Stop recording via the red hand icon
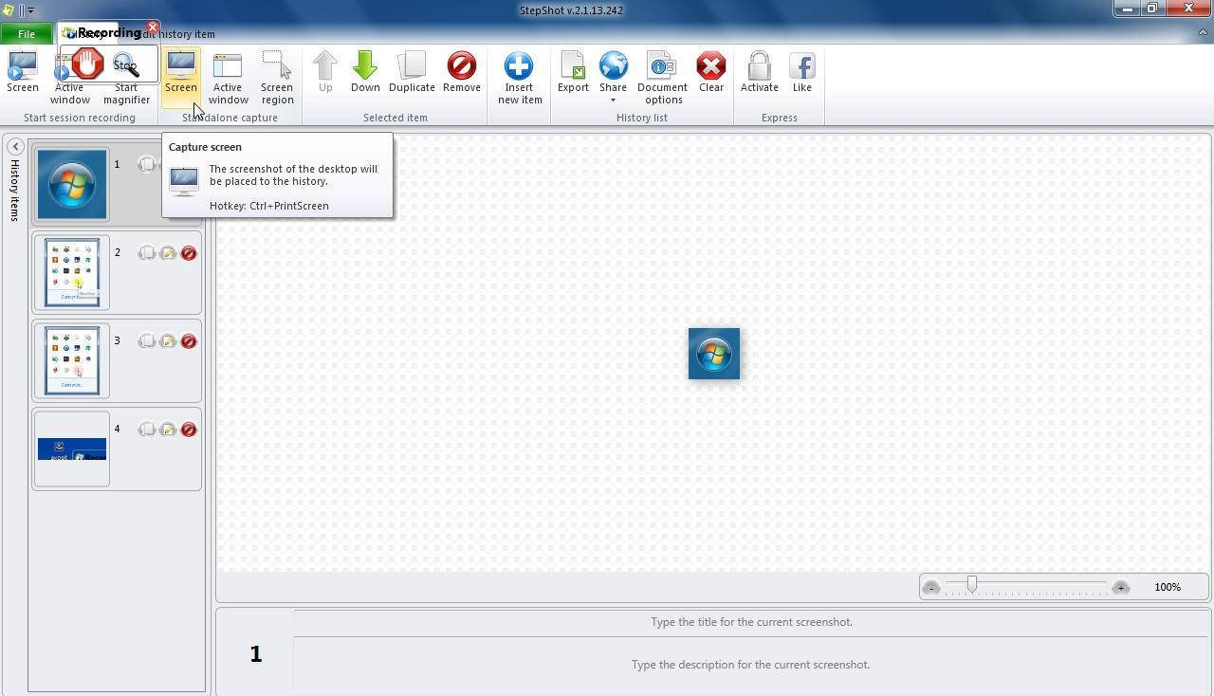Image resolution: width=1214 pixels, height=696 pixels. (87, 64)
